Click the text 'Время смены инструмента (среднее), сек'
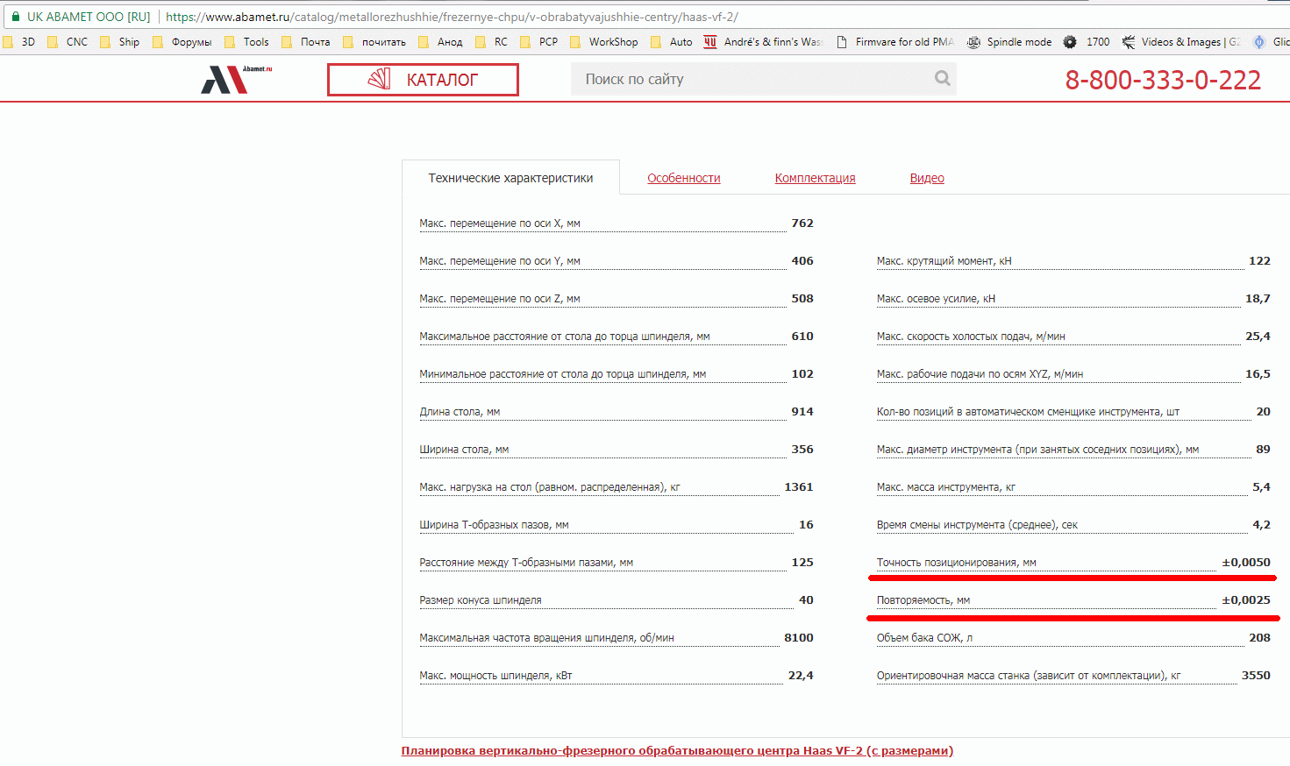This screenshot has width=1290, height=766. coord(977,525)
